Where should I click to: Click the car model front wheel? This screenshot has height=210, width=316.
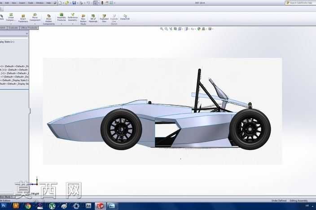tap(121, 129)
